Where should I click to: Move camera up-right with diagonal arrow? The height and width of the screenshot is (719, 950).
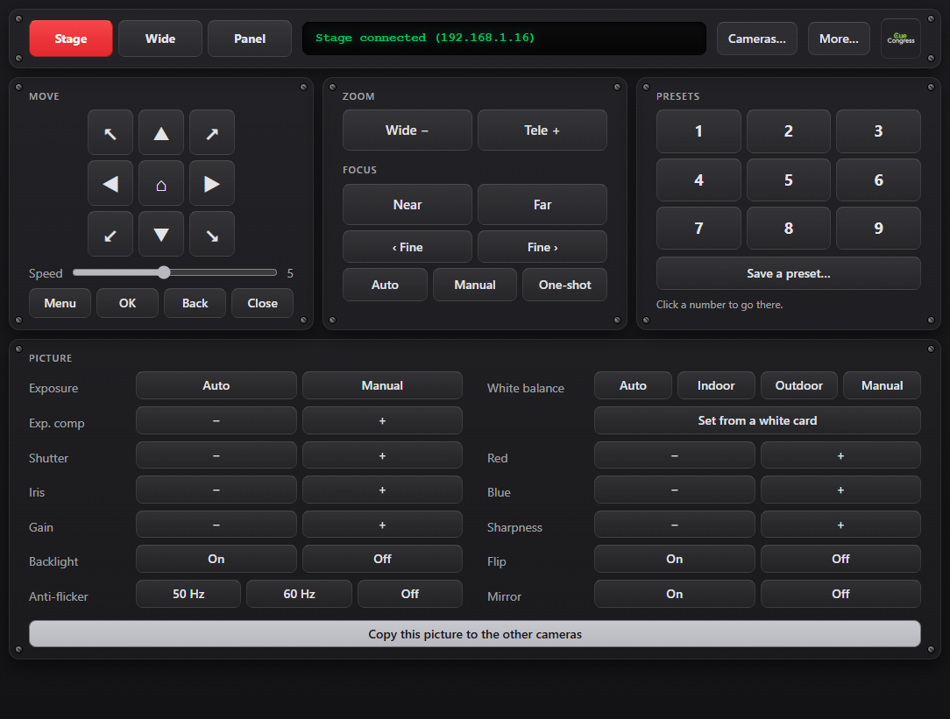click(x=212, y=132)
